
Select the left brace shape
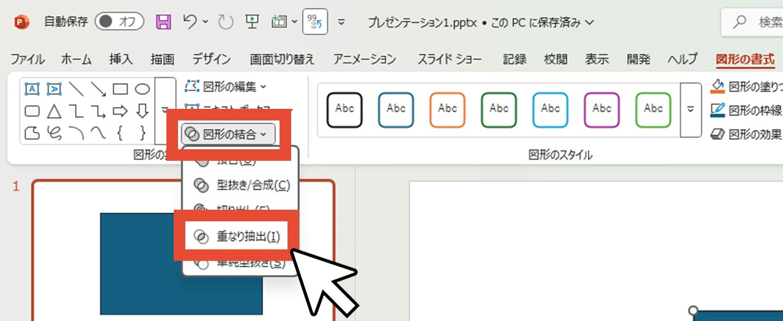point(120,132)
